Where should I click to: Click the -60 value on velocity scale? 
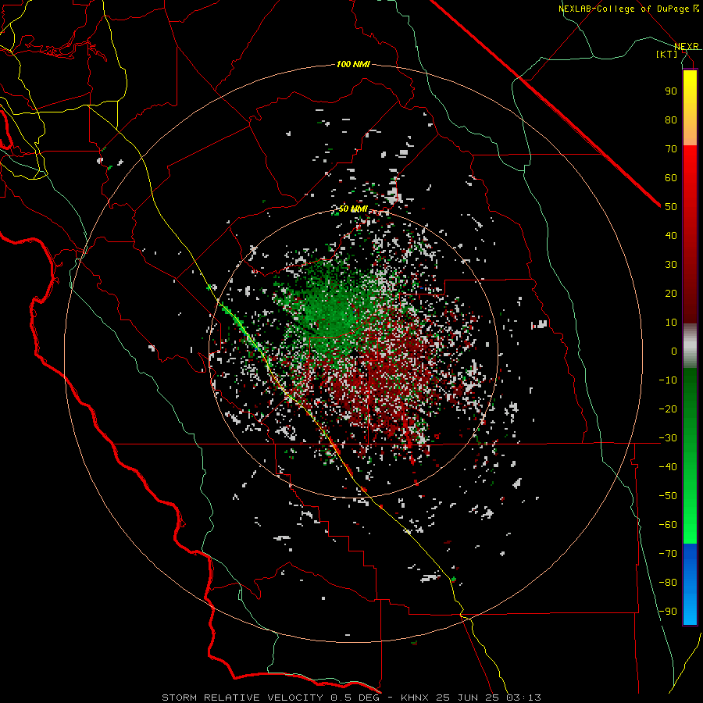coord(668,525)
